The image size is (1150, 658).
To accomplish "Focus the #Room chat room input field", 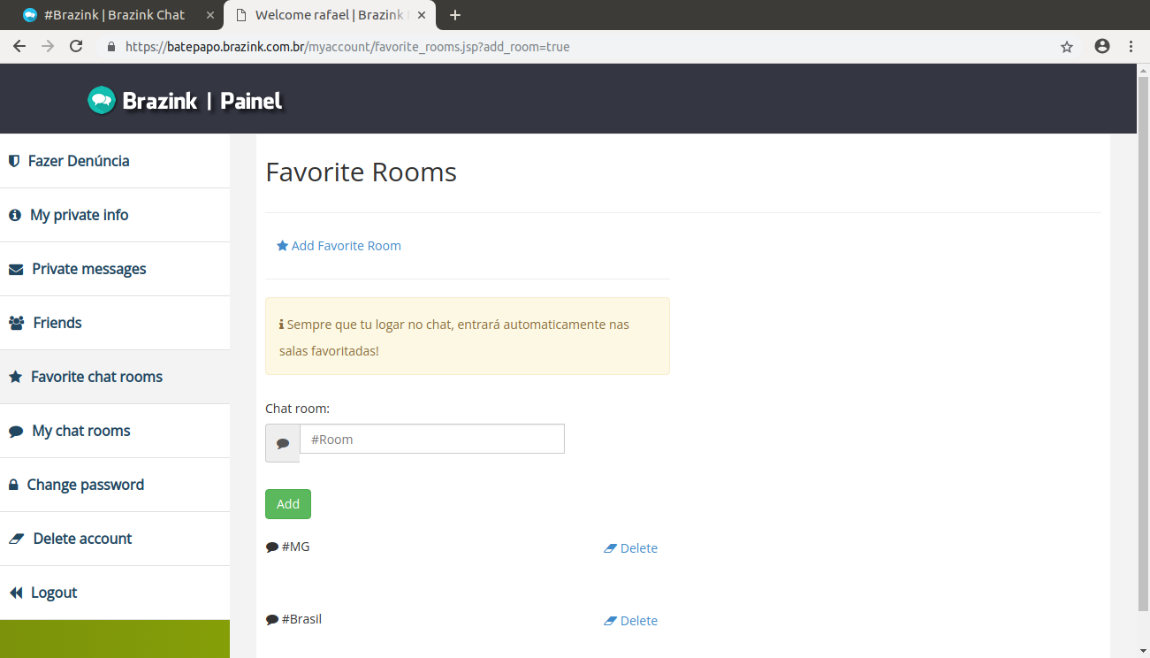I will click(x=431, y=440).
